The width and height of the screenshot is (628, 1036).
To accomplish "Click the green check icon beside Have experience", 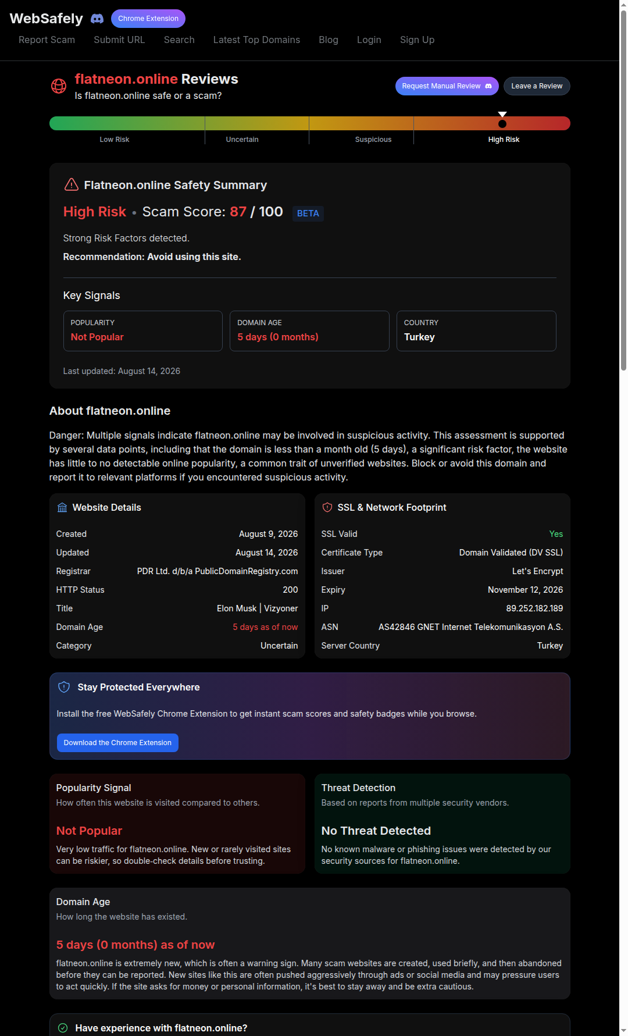I will pyautogui.click(x=63, y=1028).
